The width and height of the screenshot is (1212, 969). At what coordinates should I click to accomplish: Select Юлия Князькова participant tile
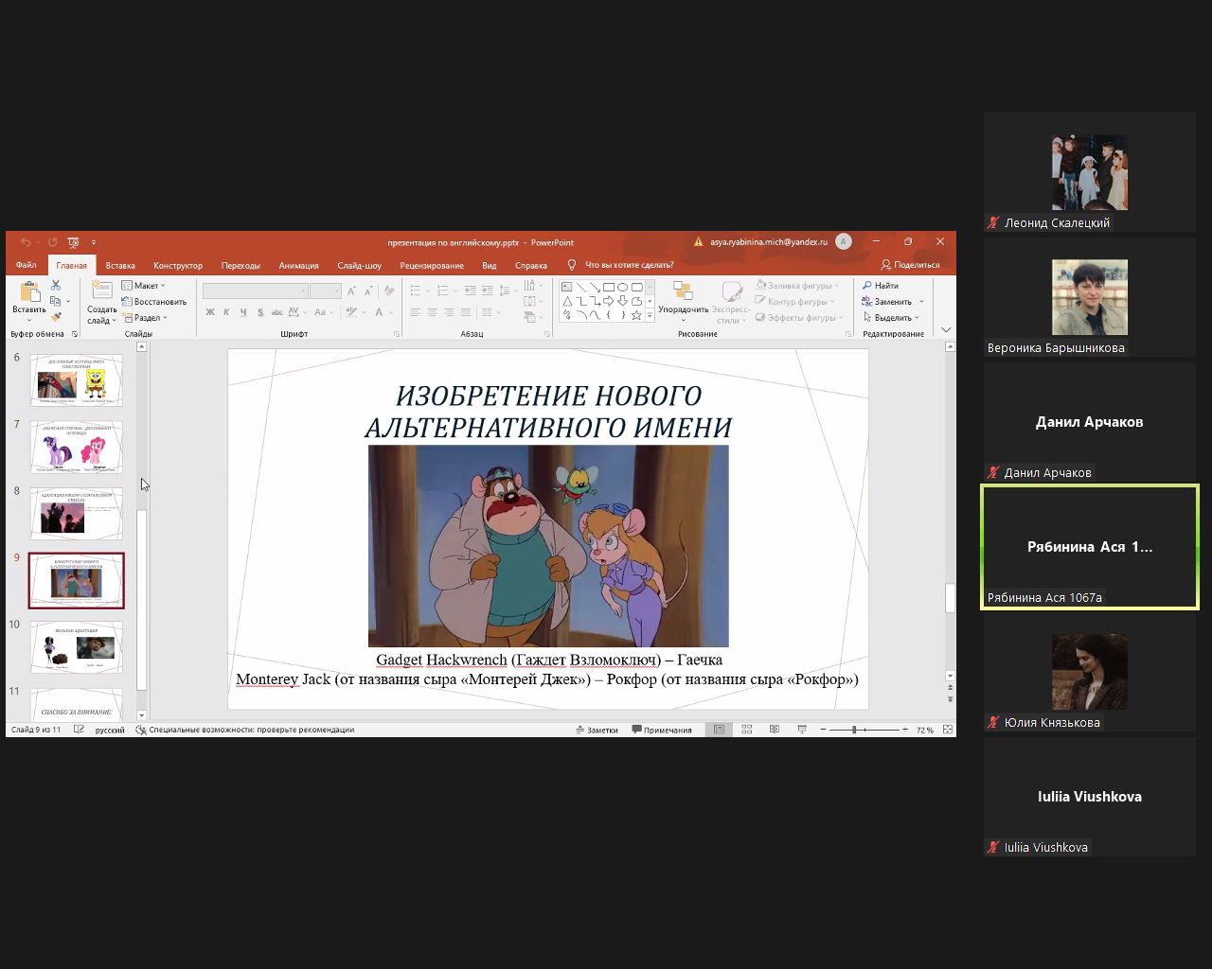point(1090,672)
